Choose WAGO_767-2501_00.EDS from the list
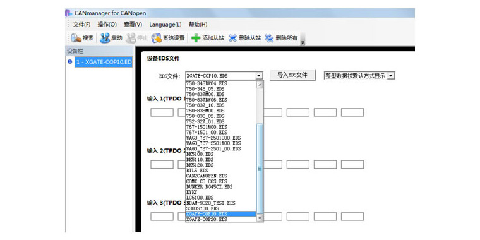Image resolution: width=480 pixels, height=240 pixels. [x=220, y=149]
